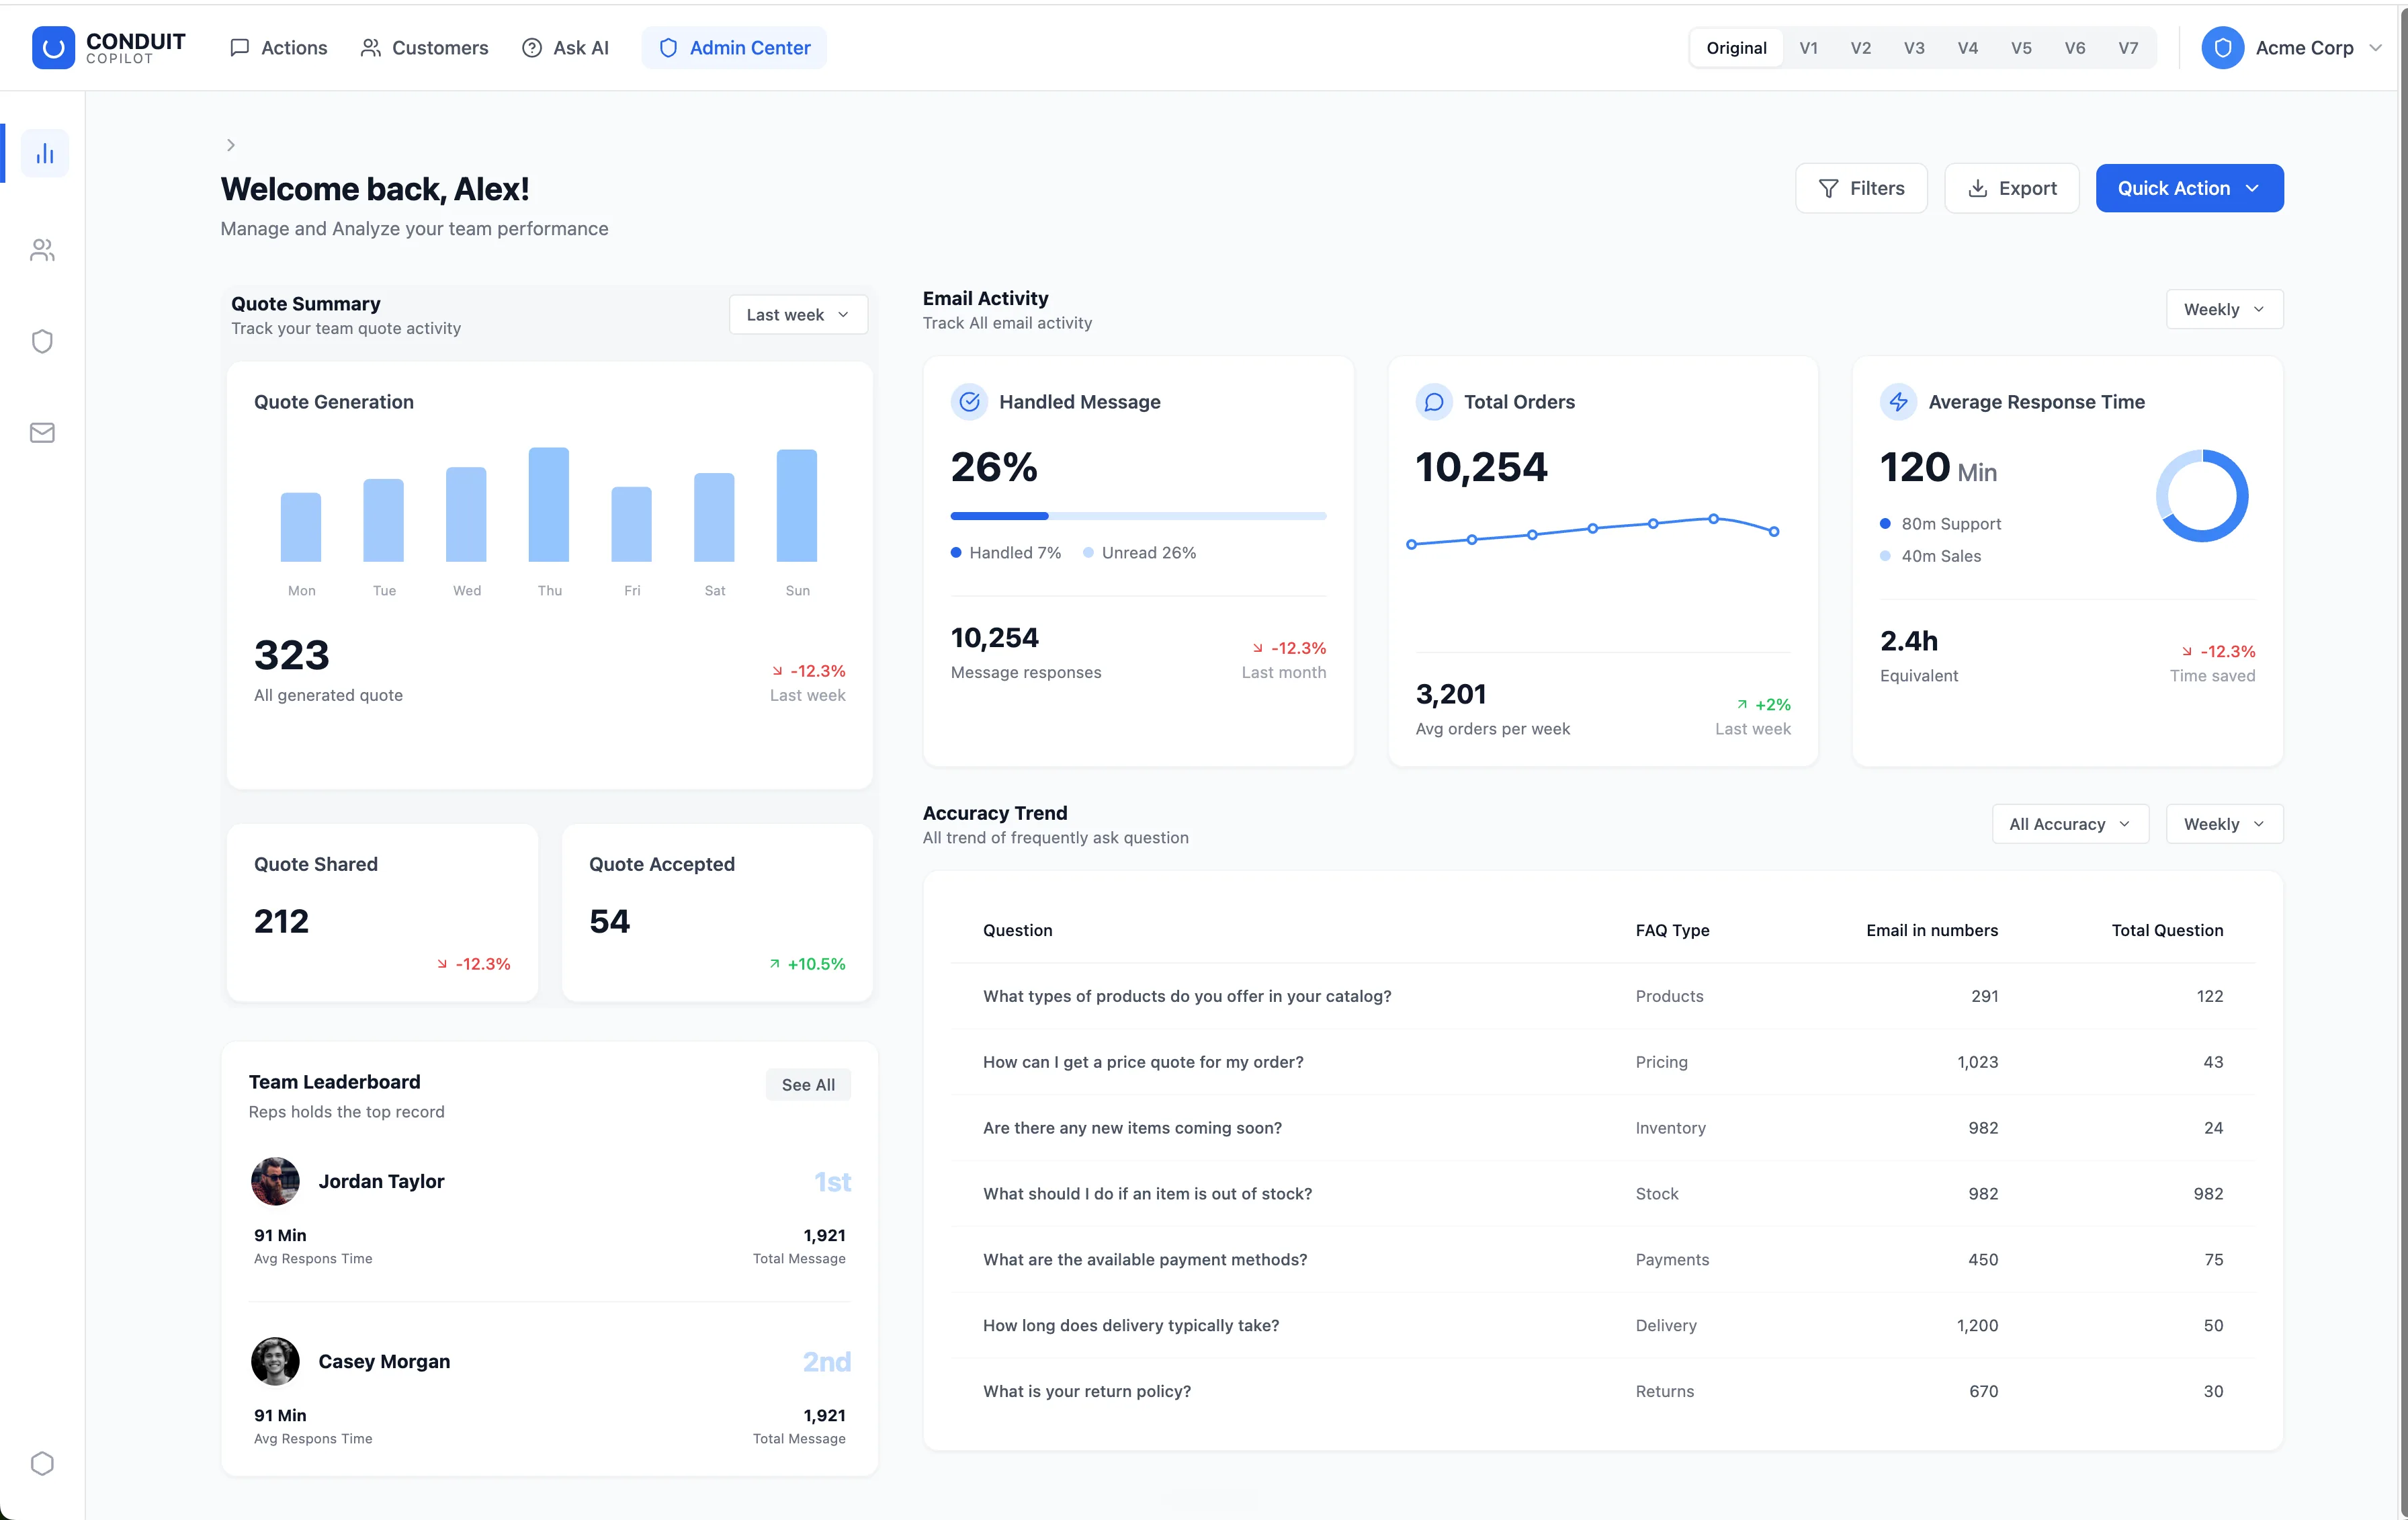Select the return policy question row

[x=1603, y=1391]
